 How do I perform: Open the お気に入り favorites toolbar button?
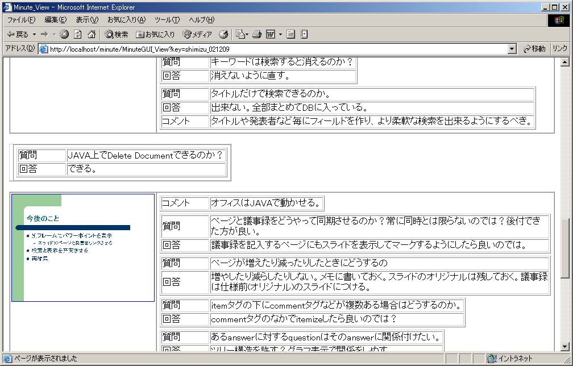click(155, 34)
